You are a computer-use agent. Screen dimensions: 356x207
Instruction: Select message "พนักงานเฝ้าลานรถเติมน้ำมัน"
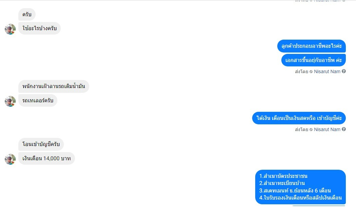pos(54,86)
